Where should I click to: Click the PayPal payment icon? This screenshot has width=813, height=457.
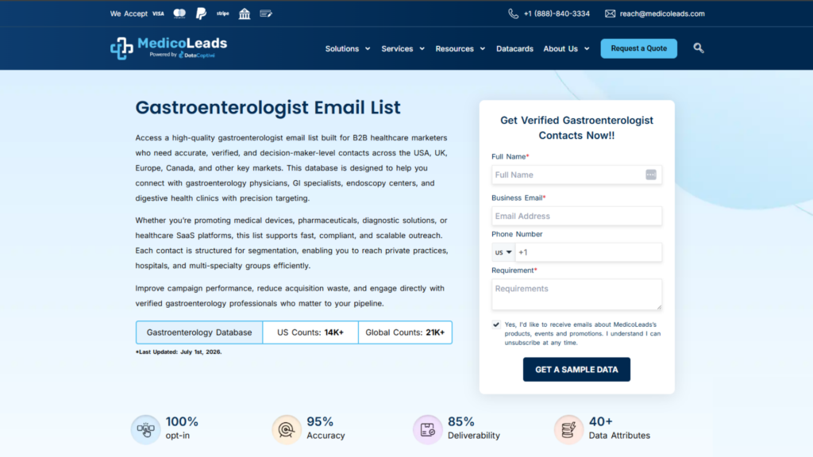point(201,13)
